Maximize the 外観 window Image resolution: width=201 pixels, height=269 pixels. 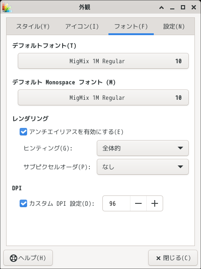[183, 7]
